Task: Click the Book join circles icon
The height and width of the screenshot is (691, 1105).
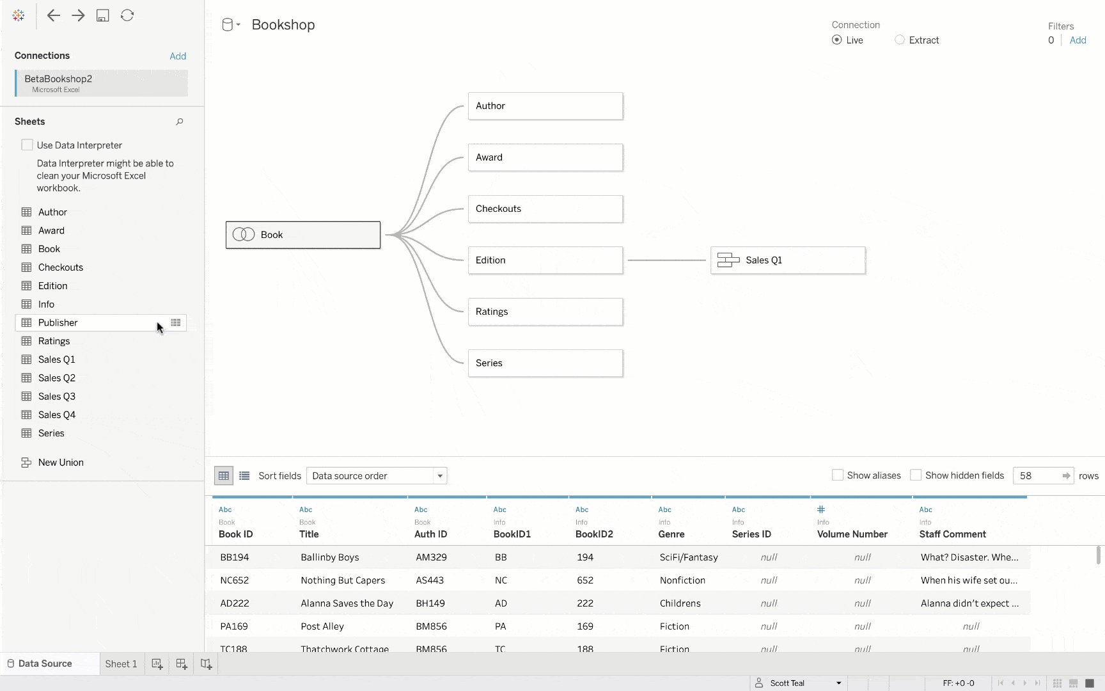Action: [x=244, y=234]
